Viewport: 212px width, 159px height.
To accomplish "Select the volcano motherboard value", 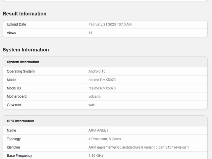I will pyautogui.click(x=94, y=96).
